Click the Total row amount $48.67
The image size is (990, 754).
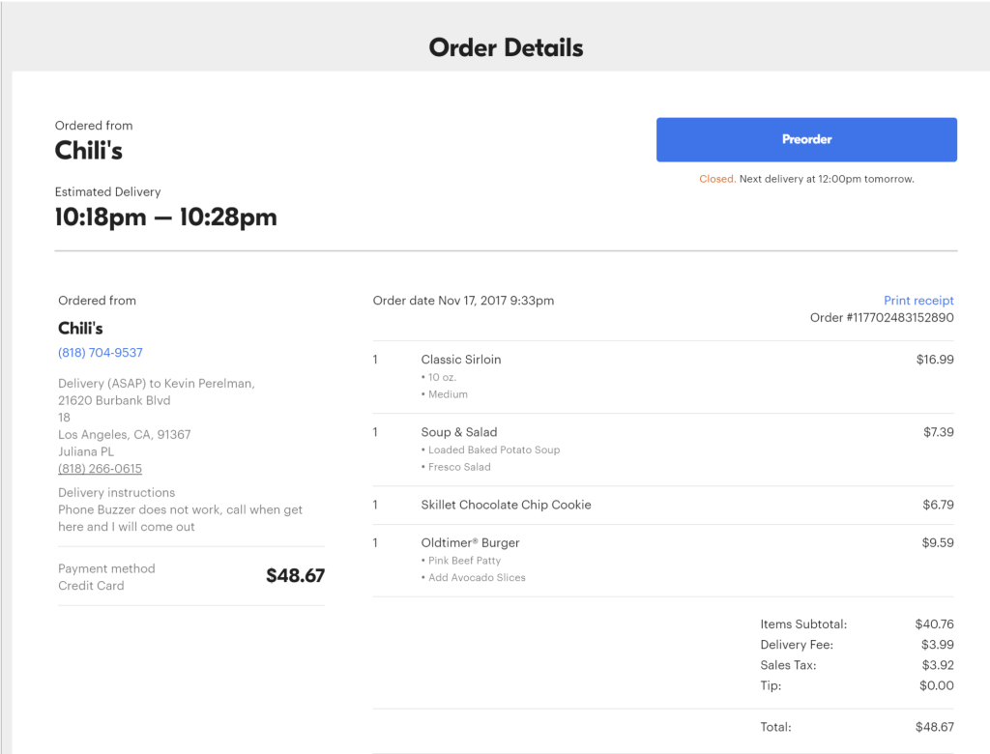(935, 727)
